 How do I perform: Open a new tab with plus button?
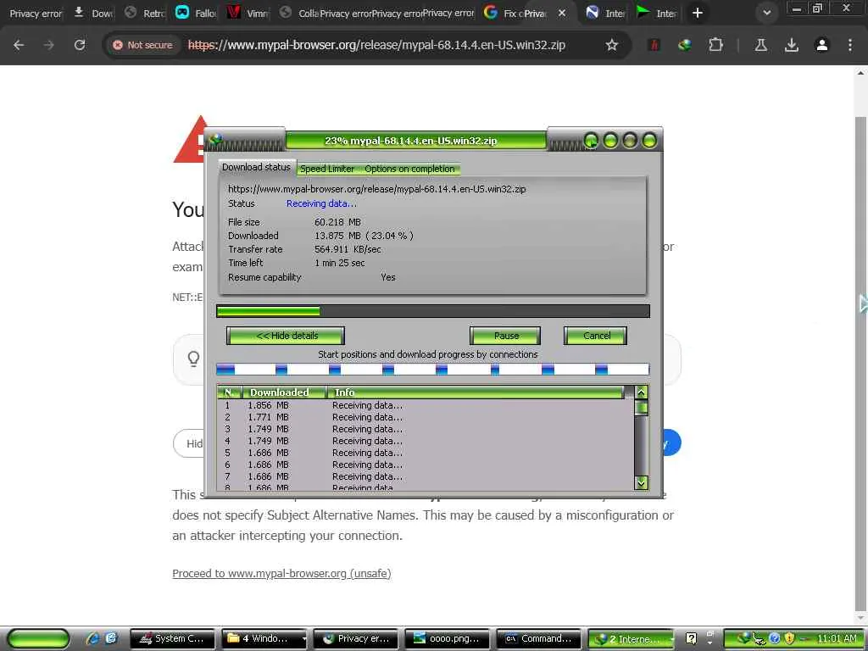pos(698,13)
